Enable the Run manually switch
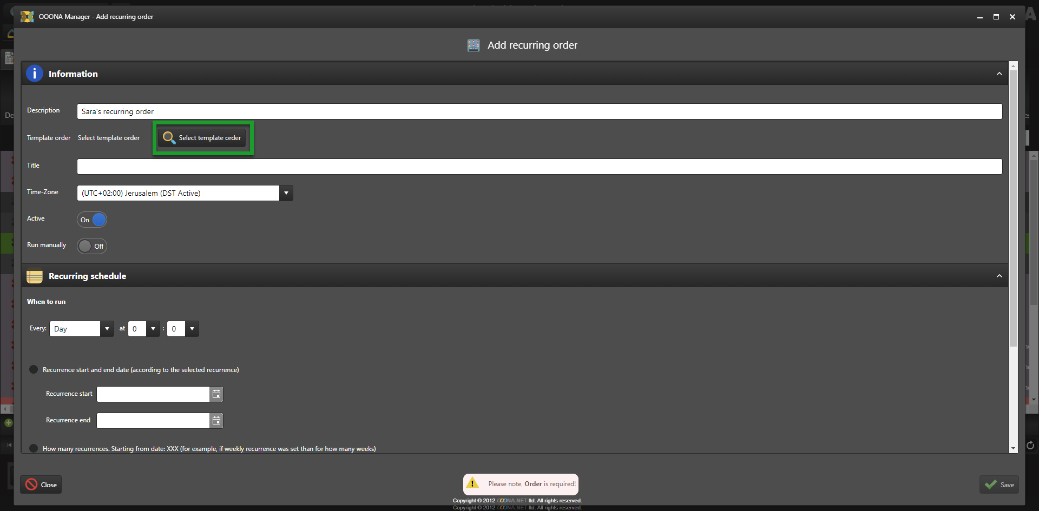This screenshot has height=511, width=1039. click(x=92, y=246)
